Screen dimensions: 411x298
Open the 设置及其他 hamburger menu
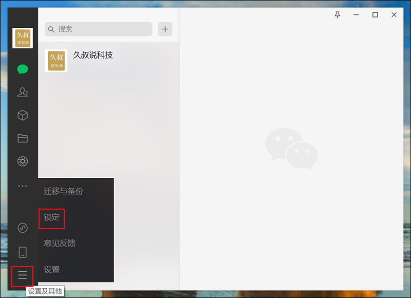click(x=22, y=275)
